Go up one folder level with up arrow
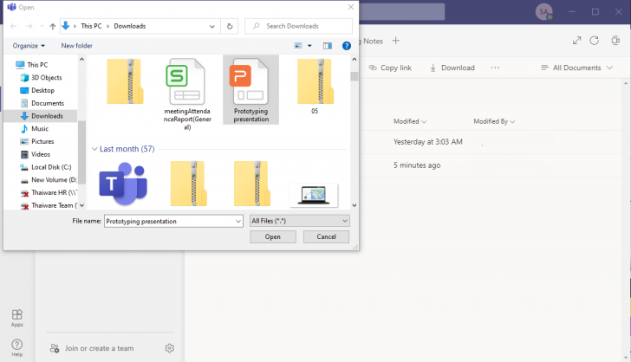 [53, 26]
